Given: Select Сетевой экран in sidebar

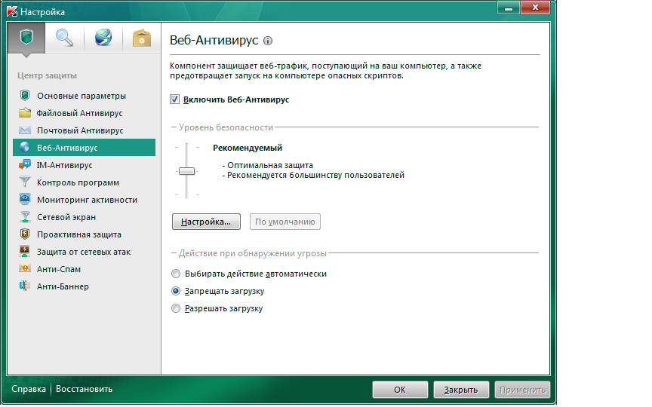Looking at the screenshot, I should click(84, 217).
